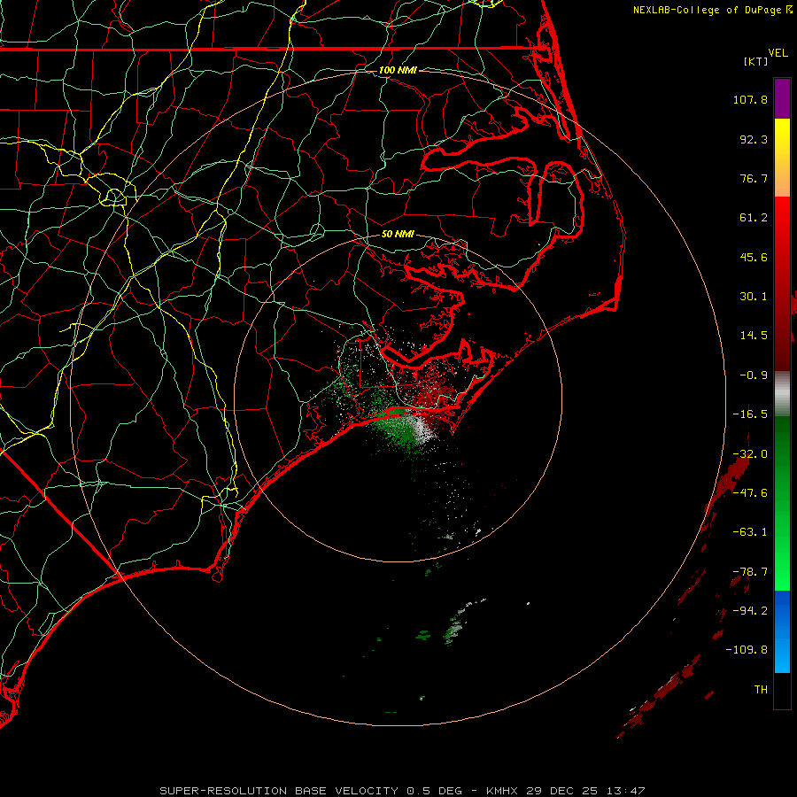The width and height of the screenshot is (797, 797).
Task: Click the purple segment of velocity color bar
Action: coord(782,98)
